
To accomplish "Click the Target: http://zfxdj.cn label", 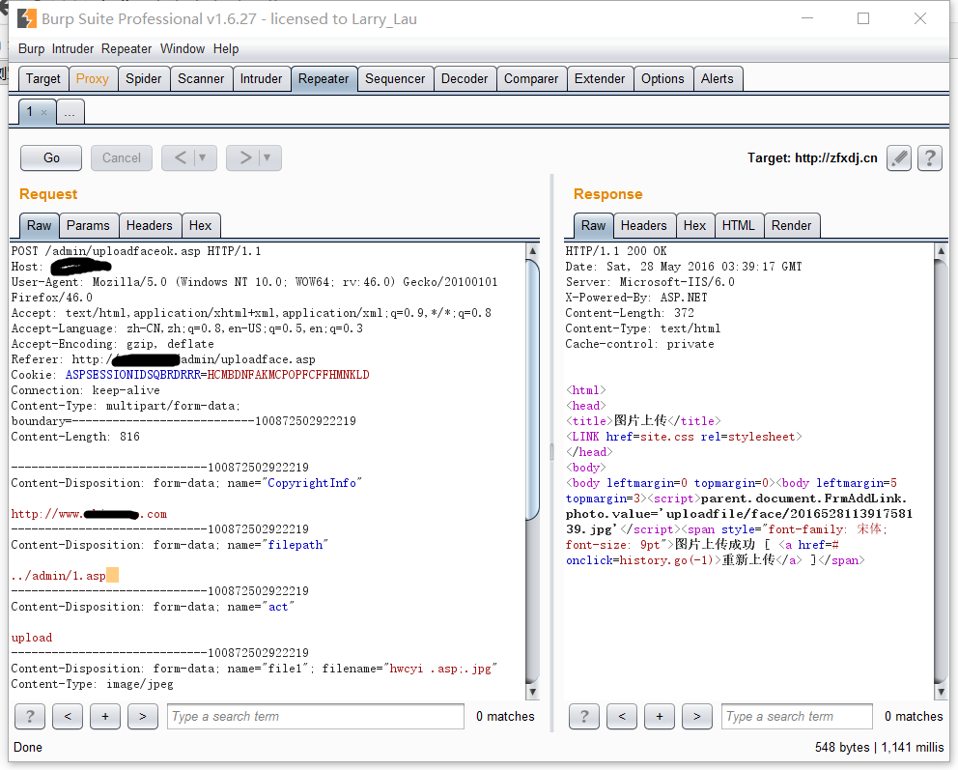I will click(x=812, y=158).
